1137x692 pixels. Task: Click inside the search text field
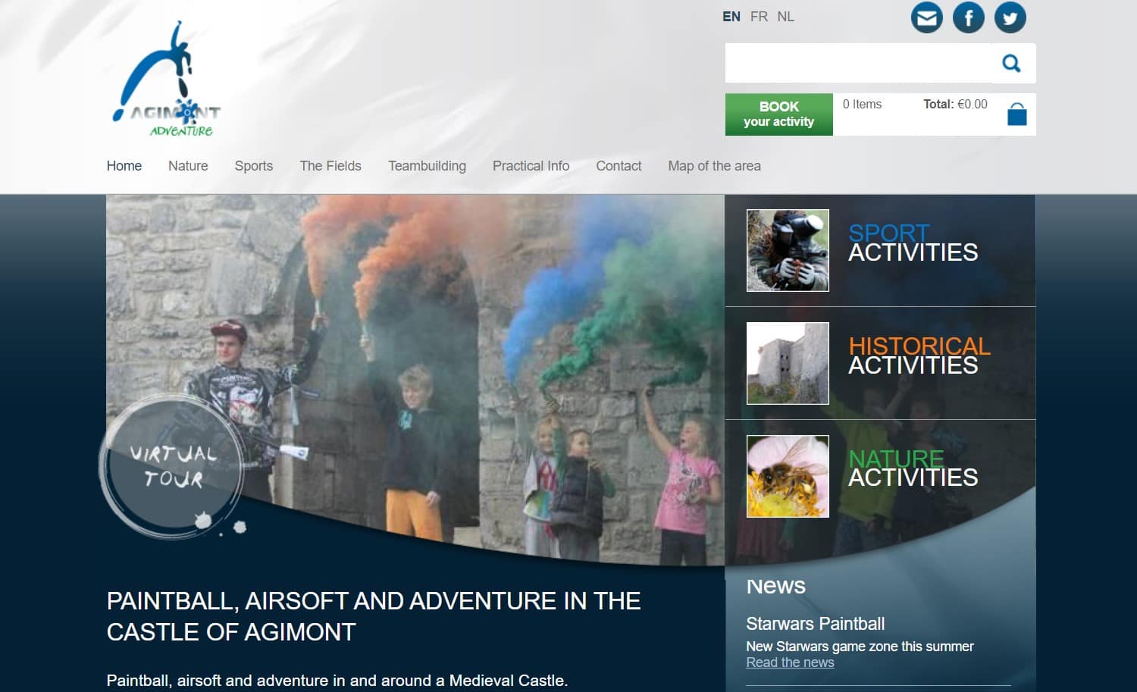[x=858, y=64]
